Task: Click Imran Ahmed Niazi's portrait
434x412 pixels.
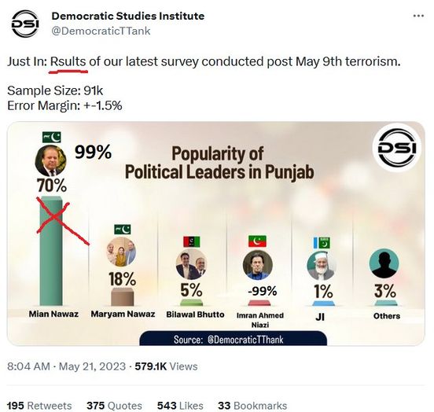Action: coord(258,265)
